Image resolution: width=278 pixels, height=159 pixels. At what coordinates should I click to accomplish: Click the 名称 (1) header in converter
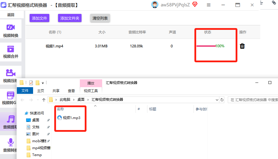point(55,32)
